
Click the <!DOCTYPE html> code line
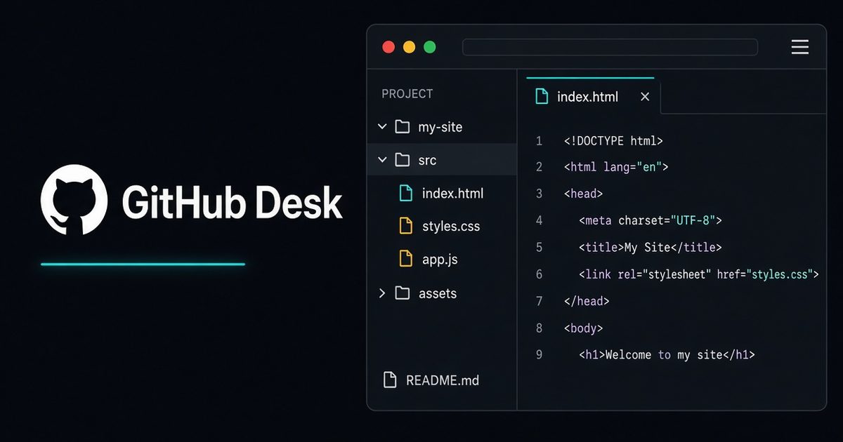point(613,141)
